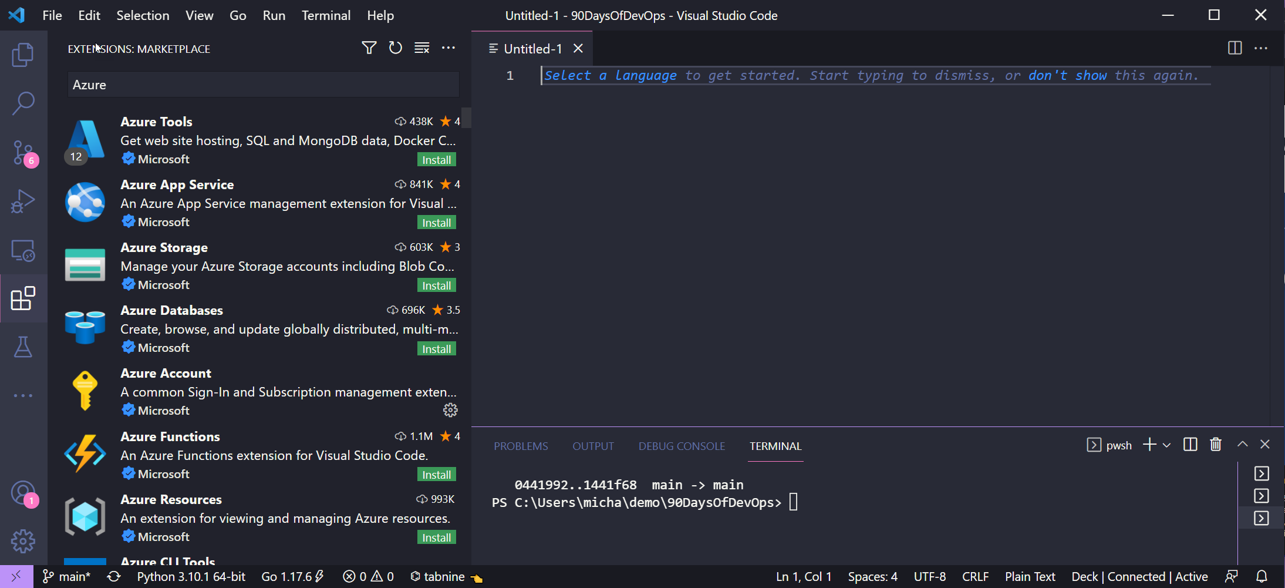Click the Azure search input field
The width and height of the screenshot is (1285, 588).
pyautogui.click(x=262, y=84)
